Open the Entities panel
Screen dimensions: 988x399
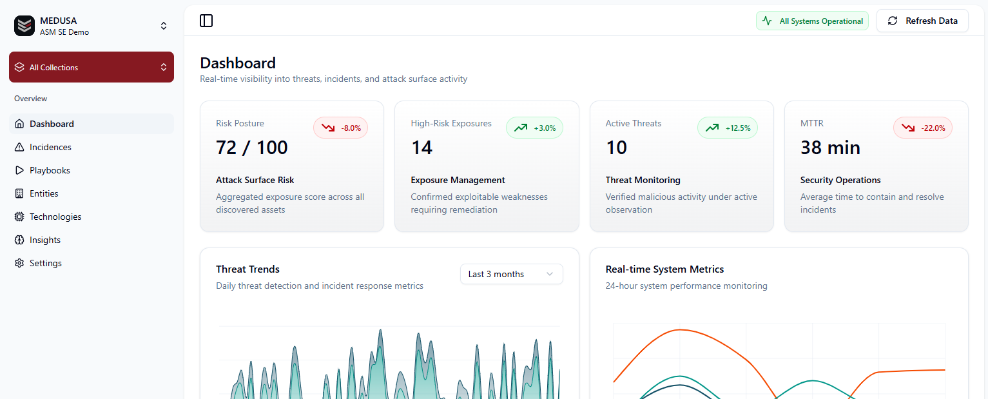tap(44, 193)
